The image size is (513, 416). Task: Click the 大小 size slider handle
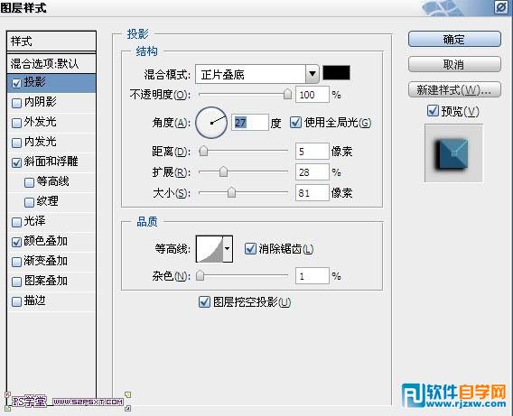click(231, 192)
